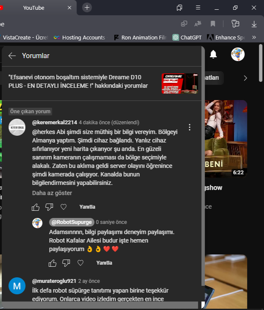This screenshot has width=264, height=310.
Task: Open VistaCreate bookmark
Action: coord(25,37)
